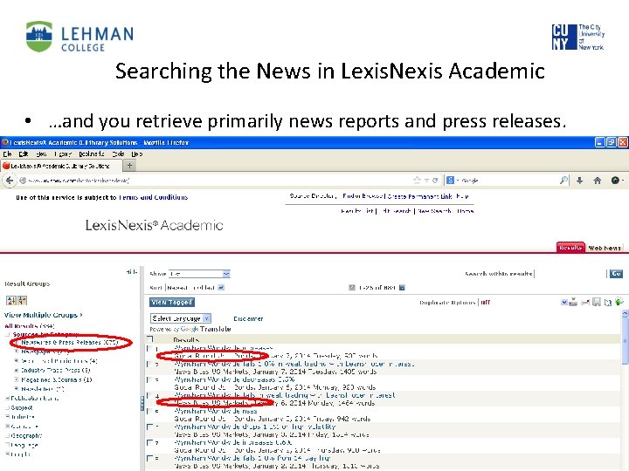The image size is (629, 471).
Task: Tick checkbox for result 8 falls from 14-day high
Action: (x=149, y=458)
